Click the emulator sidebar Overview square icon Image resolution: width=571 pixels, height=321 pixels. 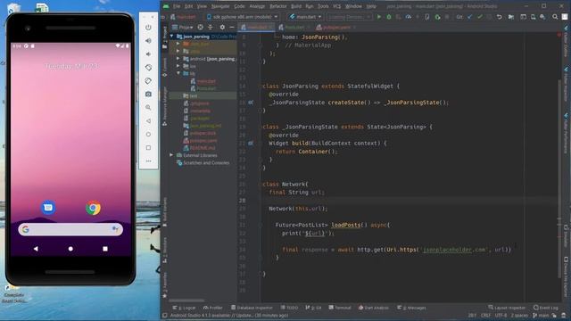click(x=148, y=148)
